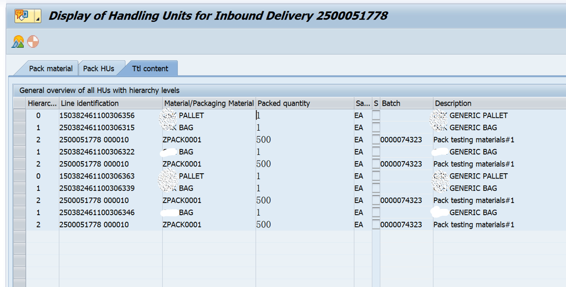This screenshot has width=566, height=287.
Task: Click the Hierarc... column header
Action: click(42, 103)
